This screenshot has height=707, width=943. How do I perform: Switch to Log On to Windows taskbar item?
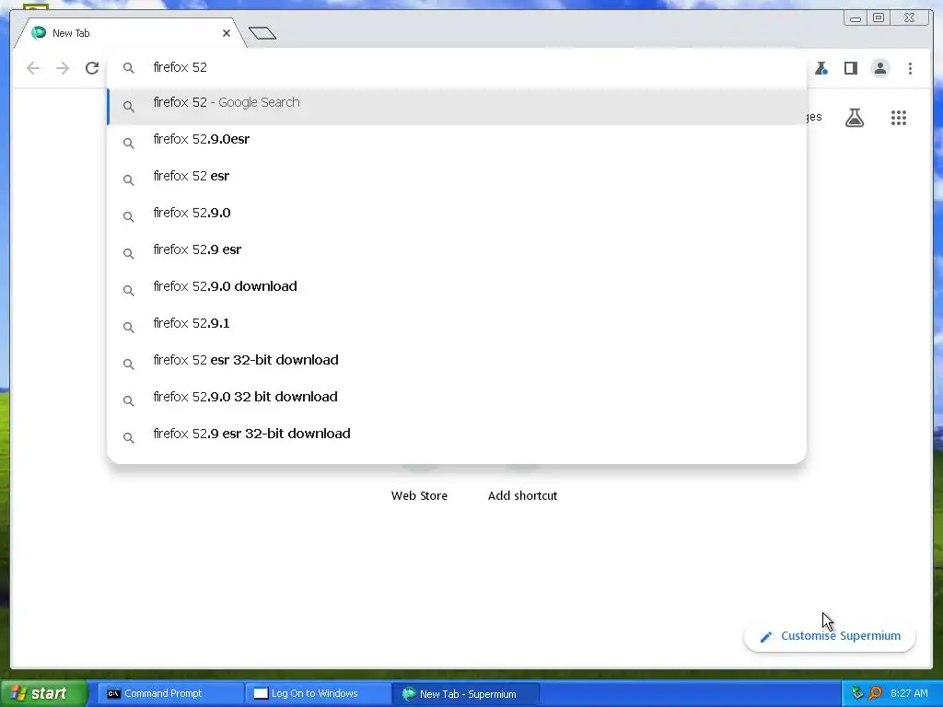click(318, 693)
